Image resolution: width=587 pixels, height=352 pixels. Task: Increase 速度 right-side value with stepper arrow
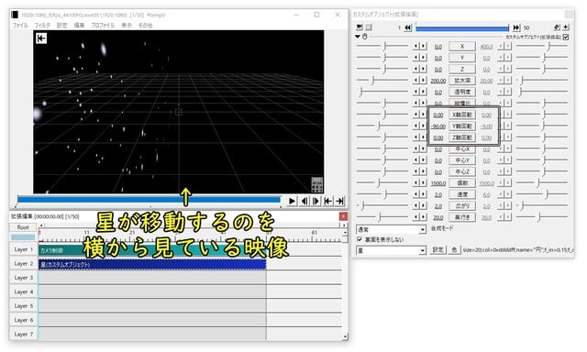[507, 194]
